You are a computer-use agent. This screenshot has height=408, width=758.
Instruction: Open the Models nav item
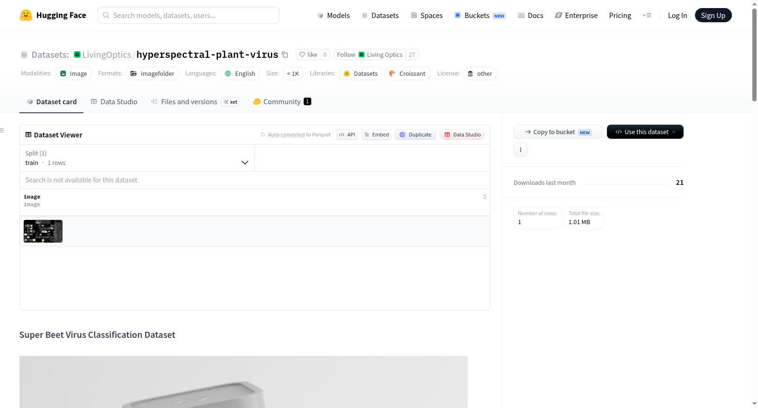tap(334, 15)
